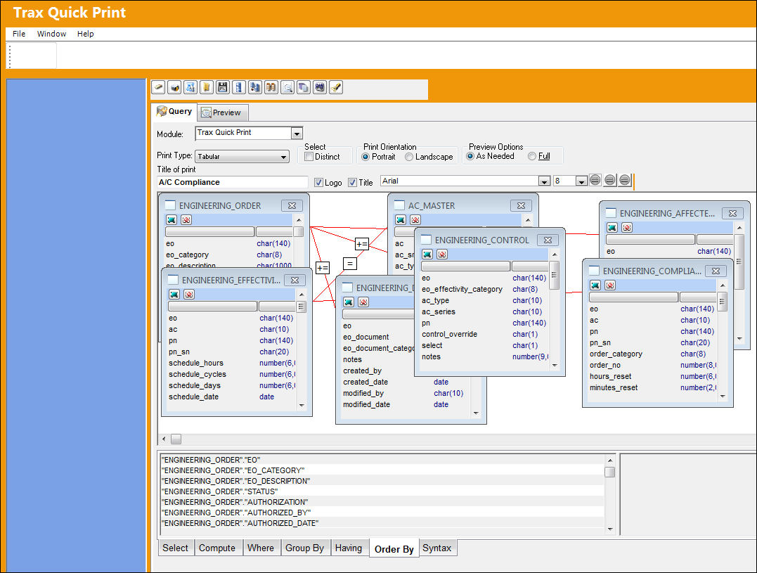The image size is (757, 573).
Task: Click the eraser icon in the toolbar
Action: tap(158, 87)
